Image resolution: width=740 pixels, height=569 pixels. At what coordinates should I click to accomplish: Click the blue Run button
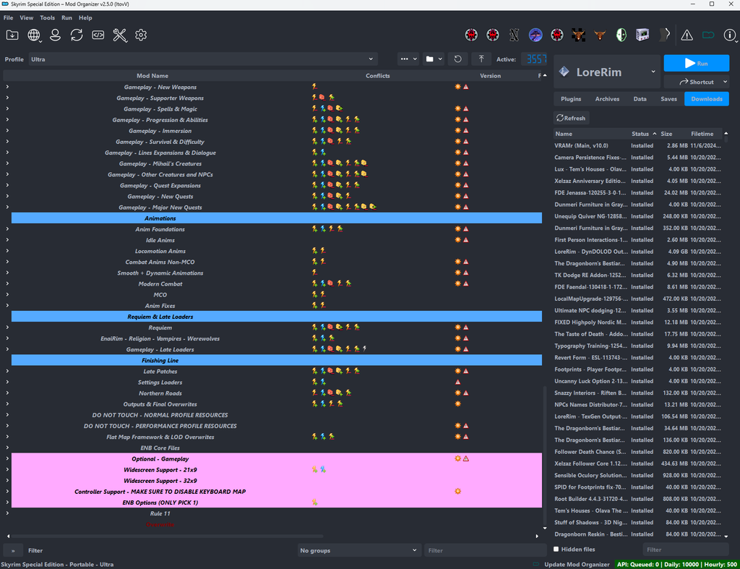pos(697,64)
